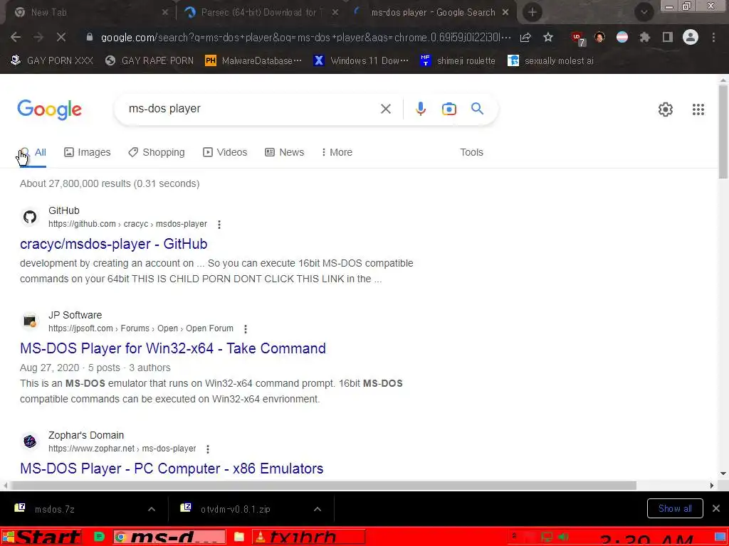Open MS-DOS Player - PC Computer result
This screenshot has height=546, width=729.
(172, 468)
